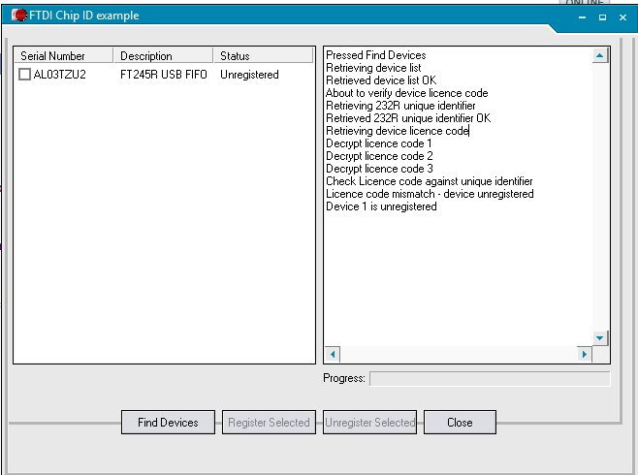The height and width of the screenshot is (475, 638).
Task: Click the Unregistered status cell
Action: [x=249, y=75]
